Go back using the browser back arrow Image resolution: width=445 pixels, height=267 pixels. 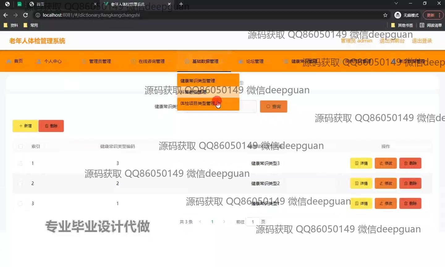click(6, 15)
